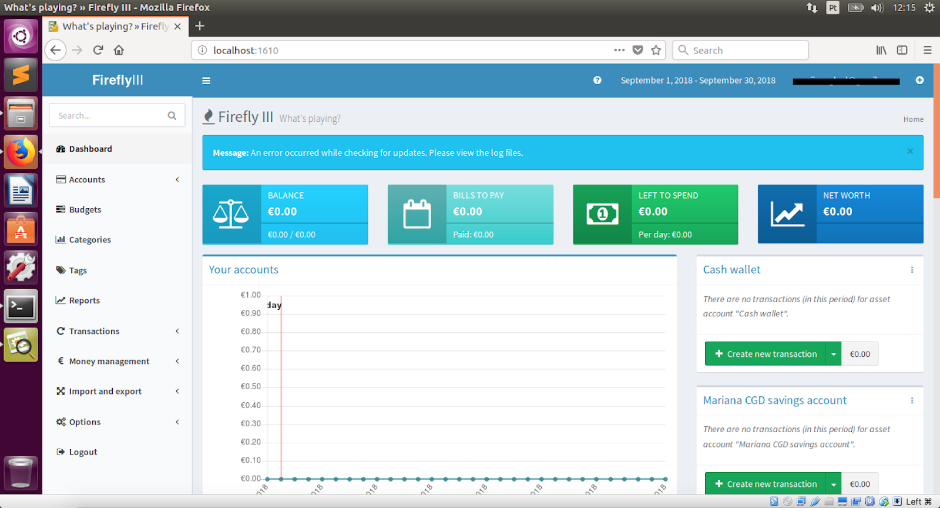The width and height of the screenshot is (940, 508).
Task: Close the What's playing? tab
Action: click(x=177, y=26)
